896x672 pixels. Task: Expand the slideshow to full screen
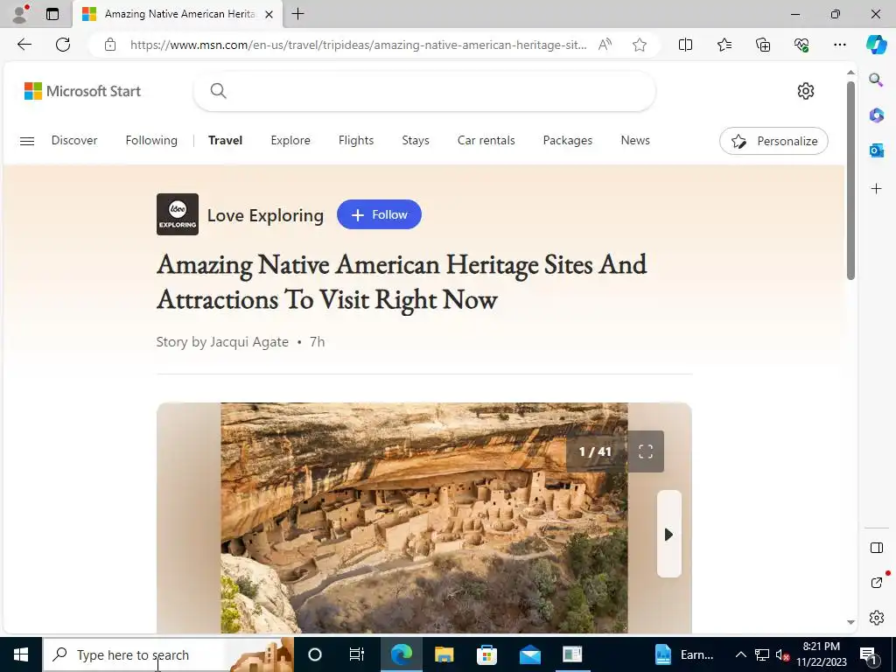pyautogui.click(x=646, y=451)
